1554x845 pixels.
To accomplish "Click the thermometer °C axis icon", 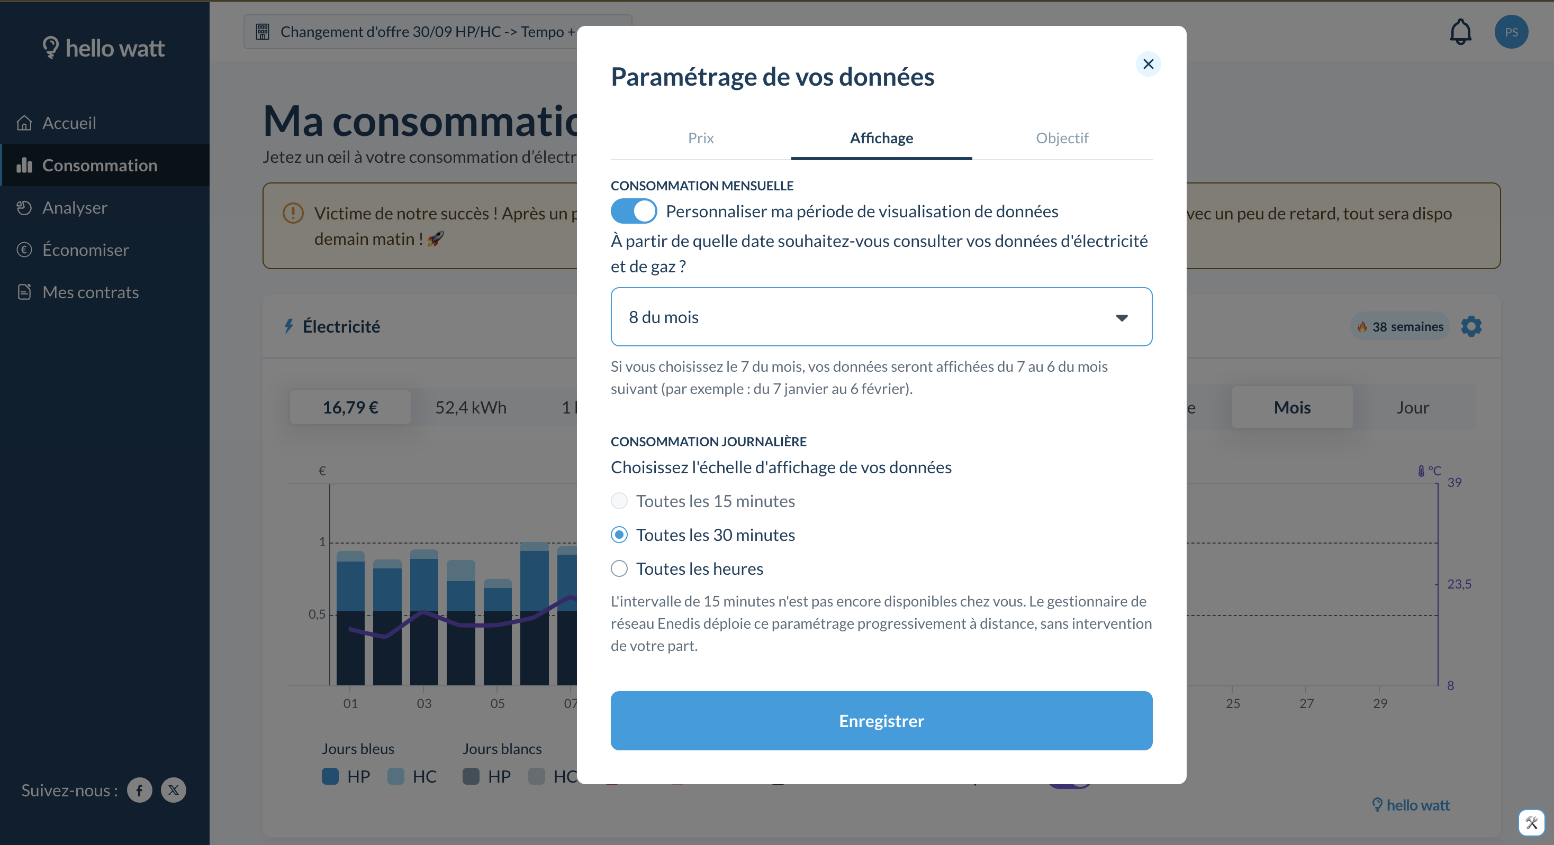I will pyautogui.click(x=1422, y=471).
